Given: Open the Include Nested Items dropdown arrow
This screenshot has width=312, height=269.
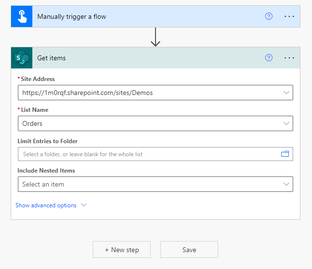Looking at the screenshot, I should (x=286, y=184).
